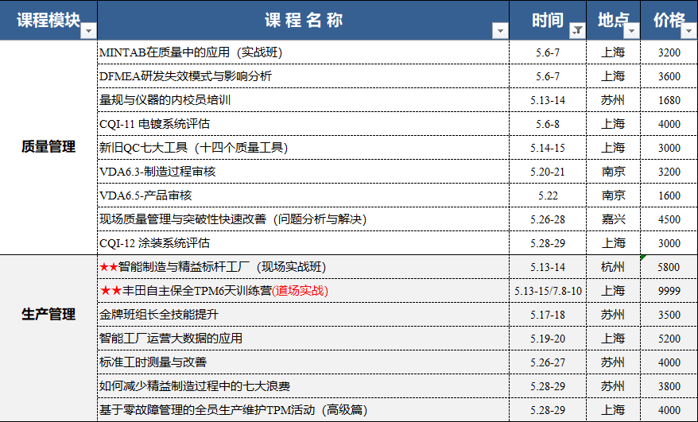Open the 课程名称 column filter dropdown
Viewport: 698px width, 422px height.
pos(500,31)
